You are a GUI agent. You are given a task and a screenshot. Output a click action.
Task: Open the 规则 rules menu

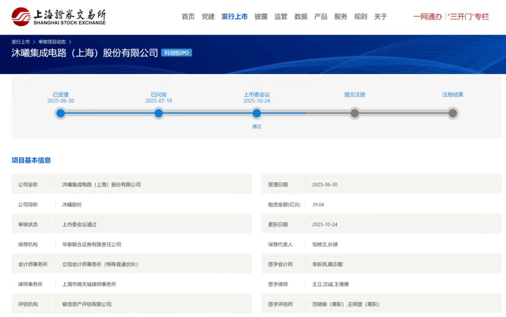[360, 16]
